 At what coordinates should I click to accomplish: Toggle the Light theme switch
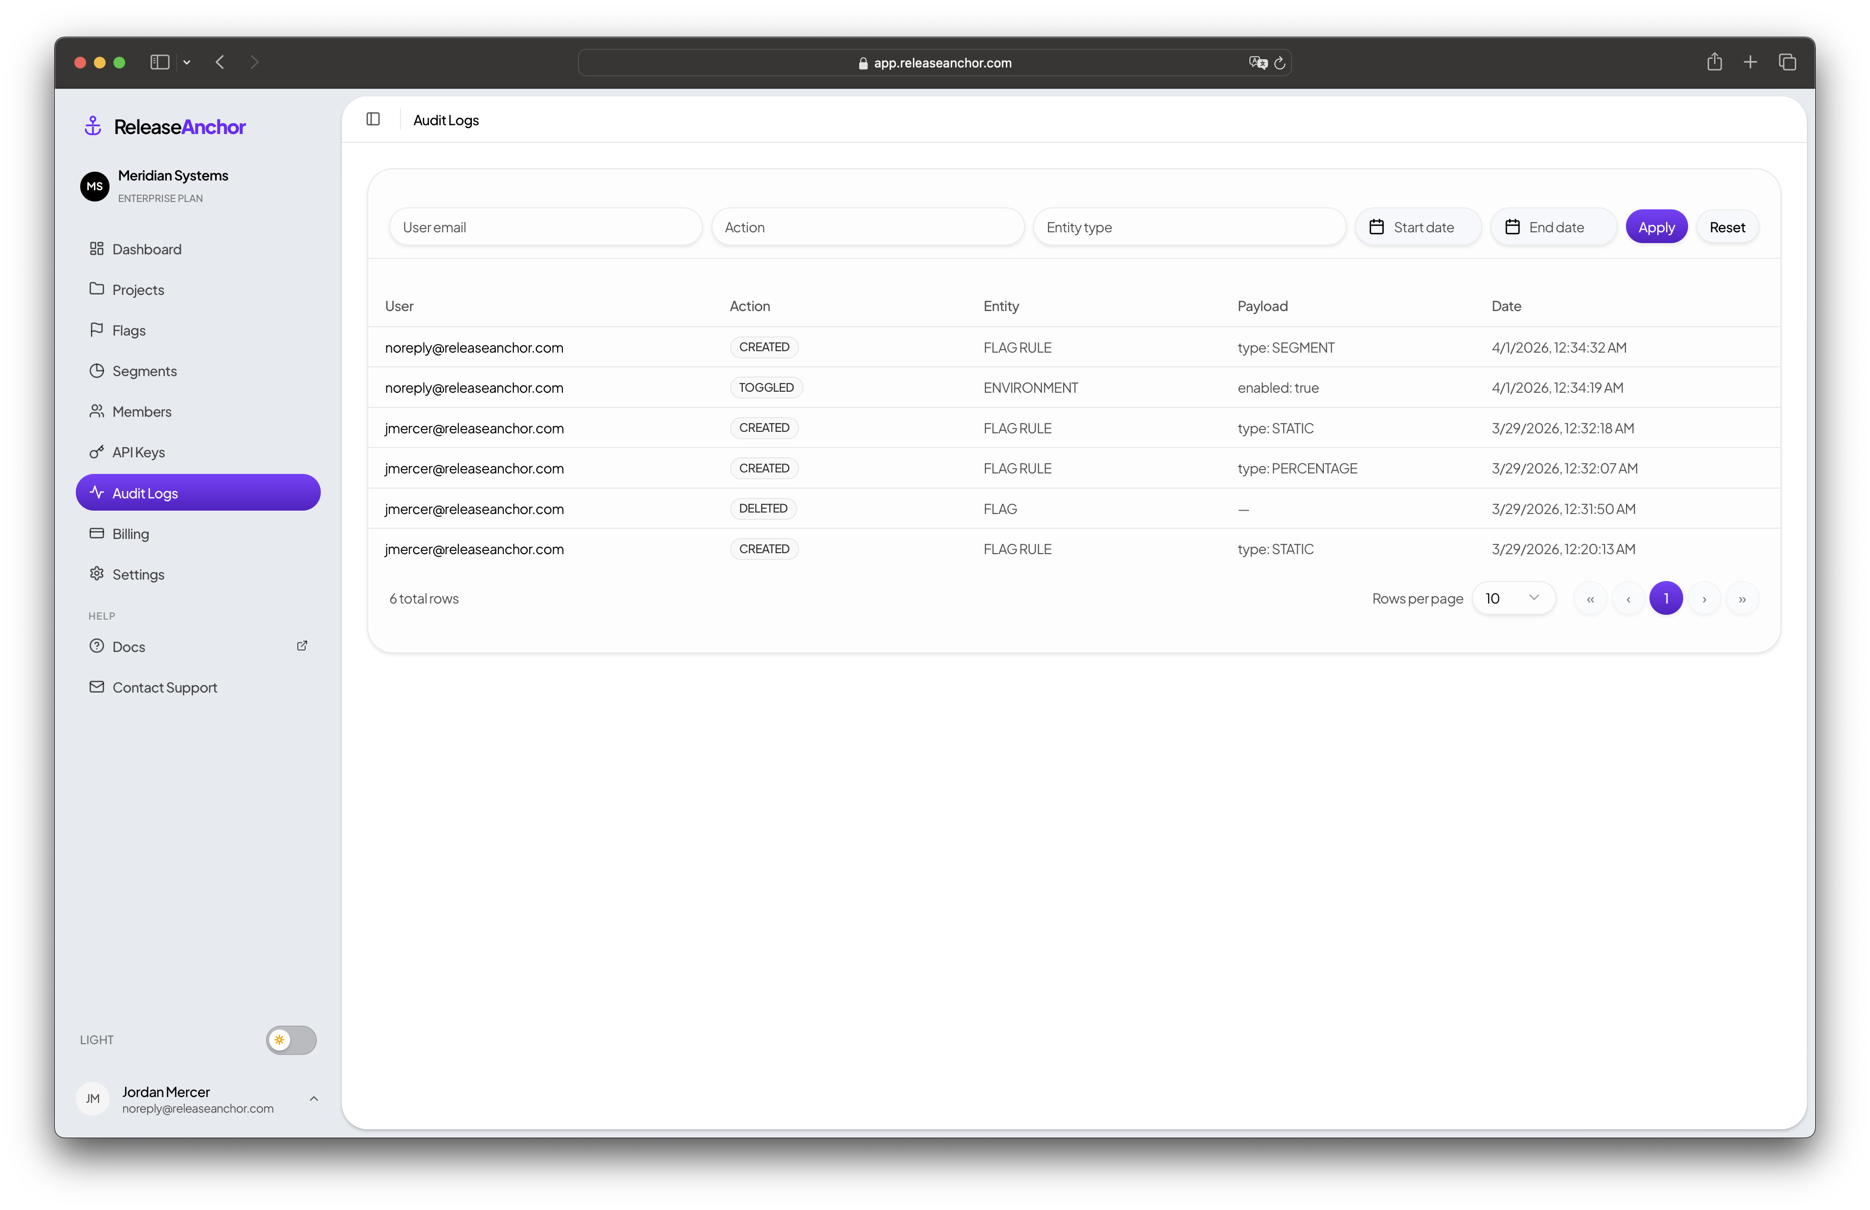(x=290, y=1039)
